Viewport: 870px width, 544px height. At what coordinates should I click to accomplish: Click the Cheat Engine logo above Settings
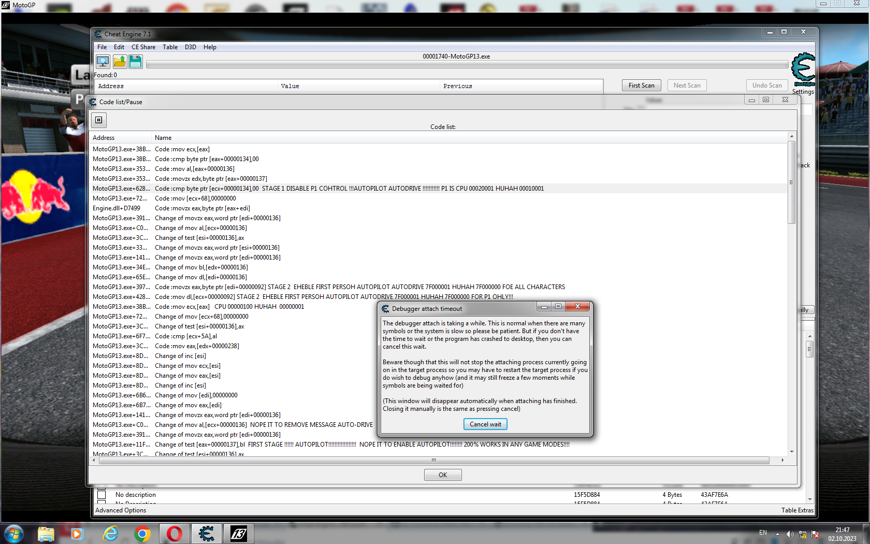(803, 69)
